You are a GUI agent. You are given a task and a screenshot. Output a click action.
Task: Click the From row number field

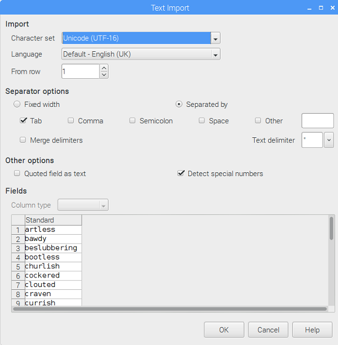(x=81, y=71)
